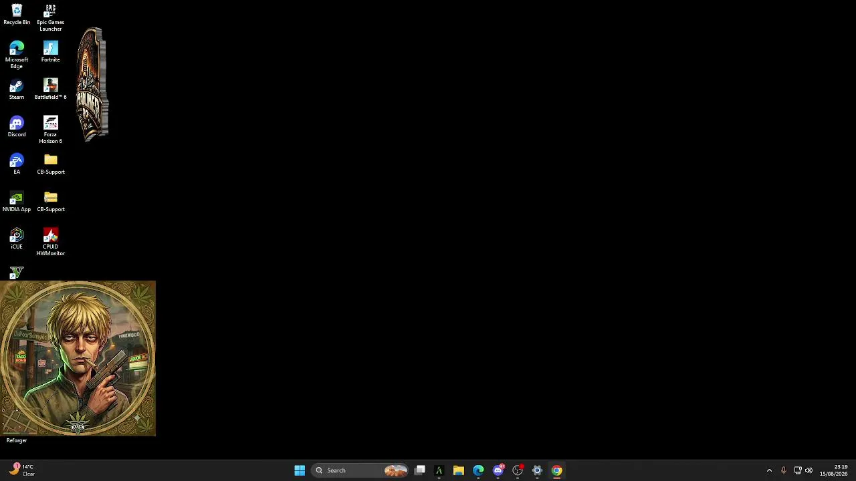Open Task View from the taskbar
856x481 pixels.
point(420,470)
